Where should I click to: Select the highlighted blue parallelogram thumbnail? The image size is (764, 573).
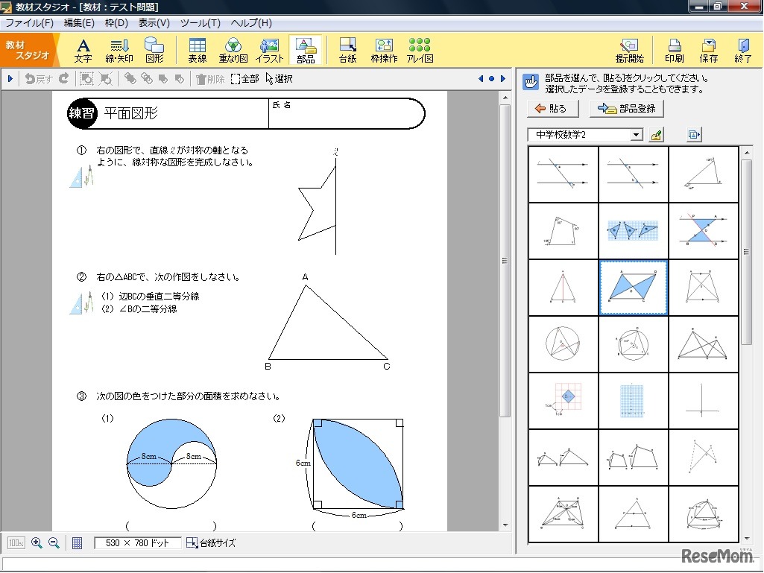pyautogui.click(x=633, y=287)
